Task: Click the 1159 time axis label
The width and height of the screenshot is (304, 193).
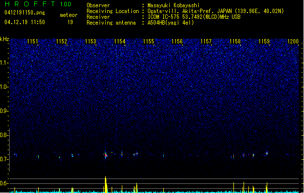Action: [264, 41]
